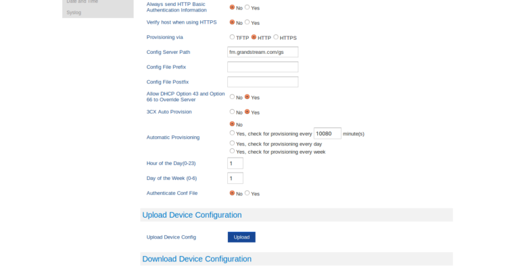This screenshot has width=514, height=273.
Task: Click the provisioning minutes interval field
Action: click(x=327, y=133)
